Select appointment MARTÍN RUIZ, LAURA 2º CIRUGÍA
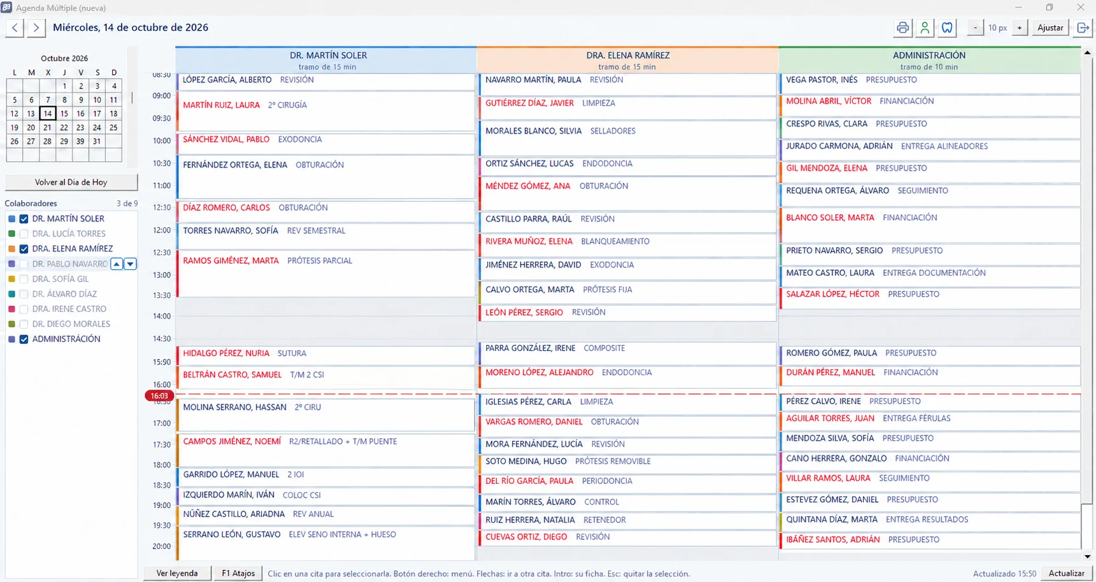The width and height of the screenshot is (1096, 582). point(325,112)
